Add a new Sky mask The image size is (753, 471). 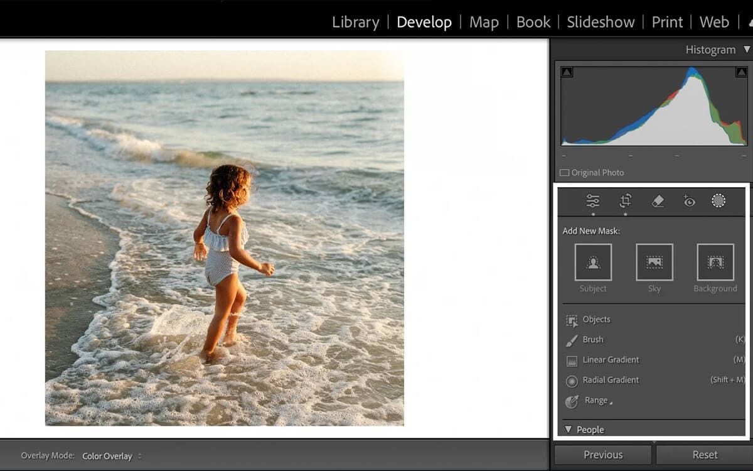(654, 263)
